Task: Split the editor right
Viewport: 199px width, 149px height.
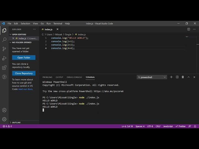Action: [189, 29]
